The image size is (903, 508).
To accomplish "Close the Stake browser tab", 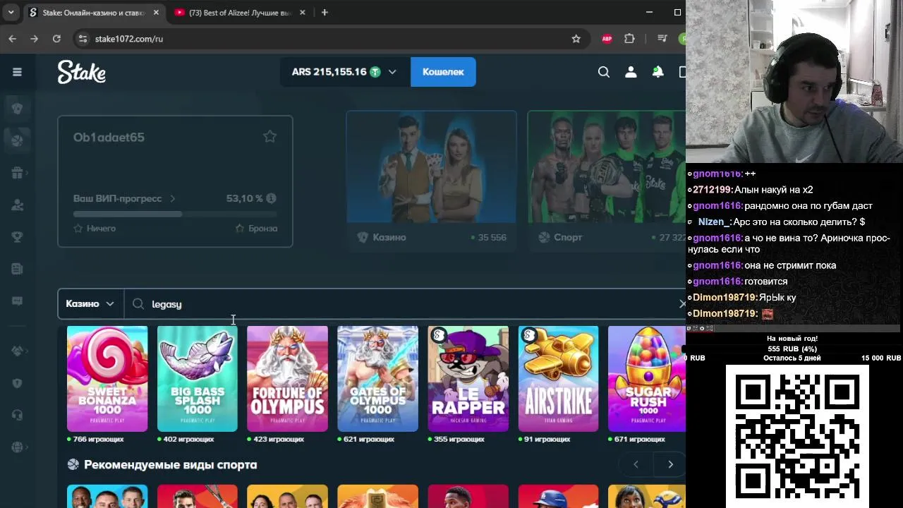I will (156, 13).
